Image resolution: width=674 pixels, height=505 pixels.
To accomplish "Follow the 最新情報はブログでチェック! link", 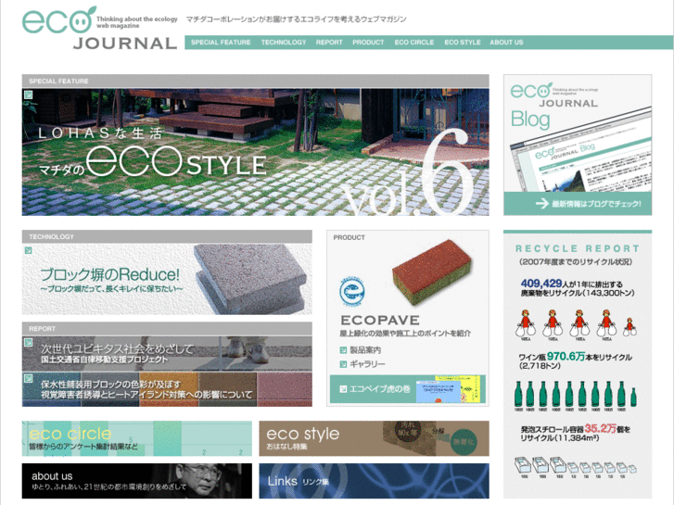I will 597,204.
